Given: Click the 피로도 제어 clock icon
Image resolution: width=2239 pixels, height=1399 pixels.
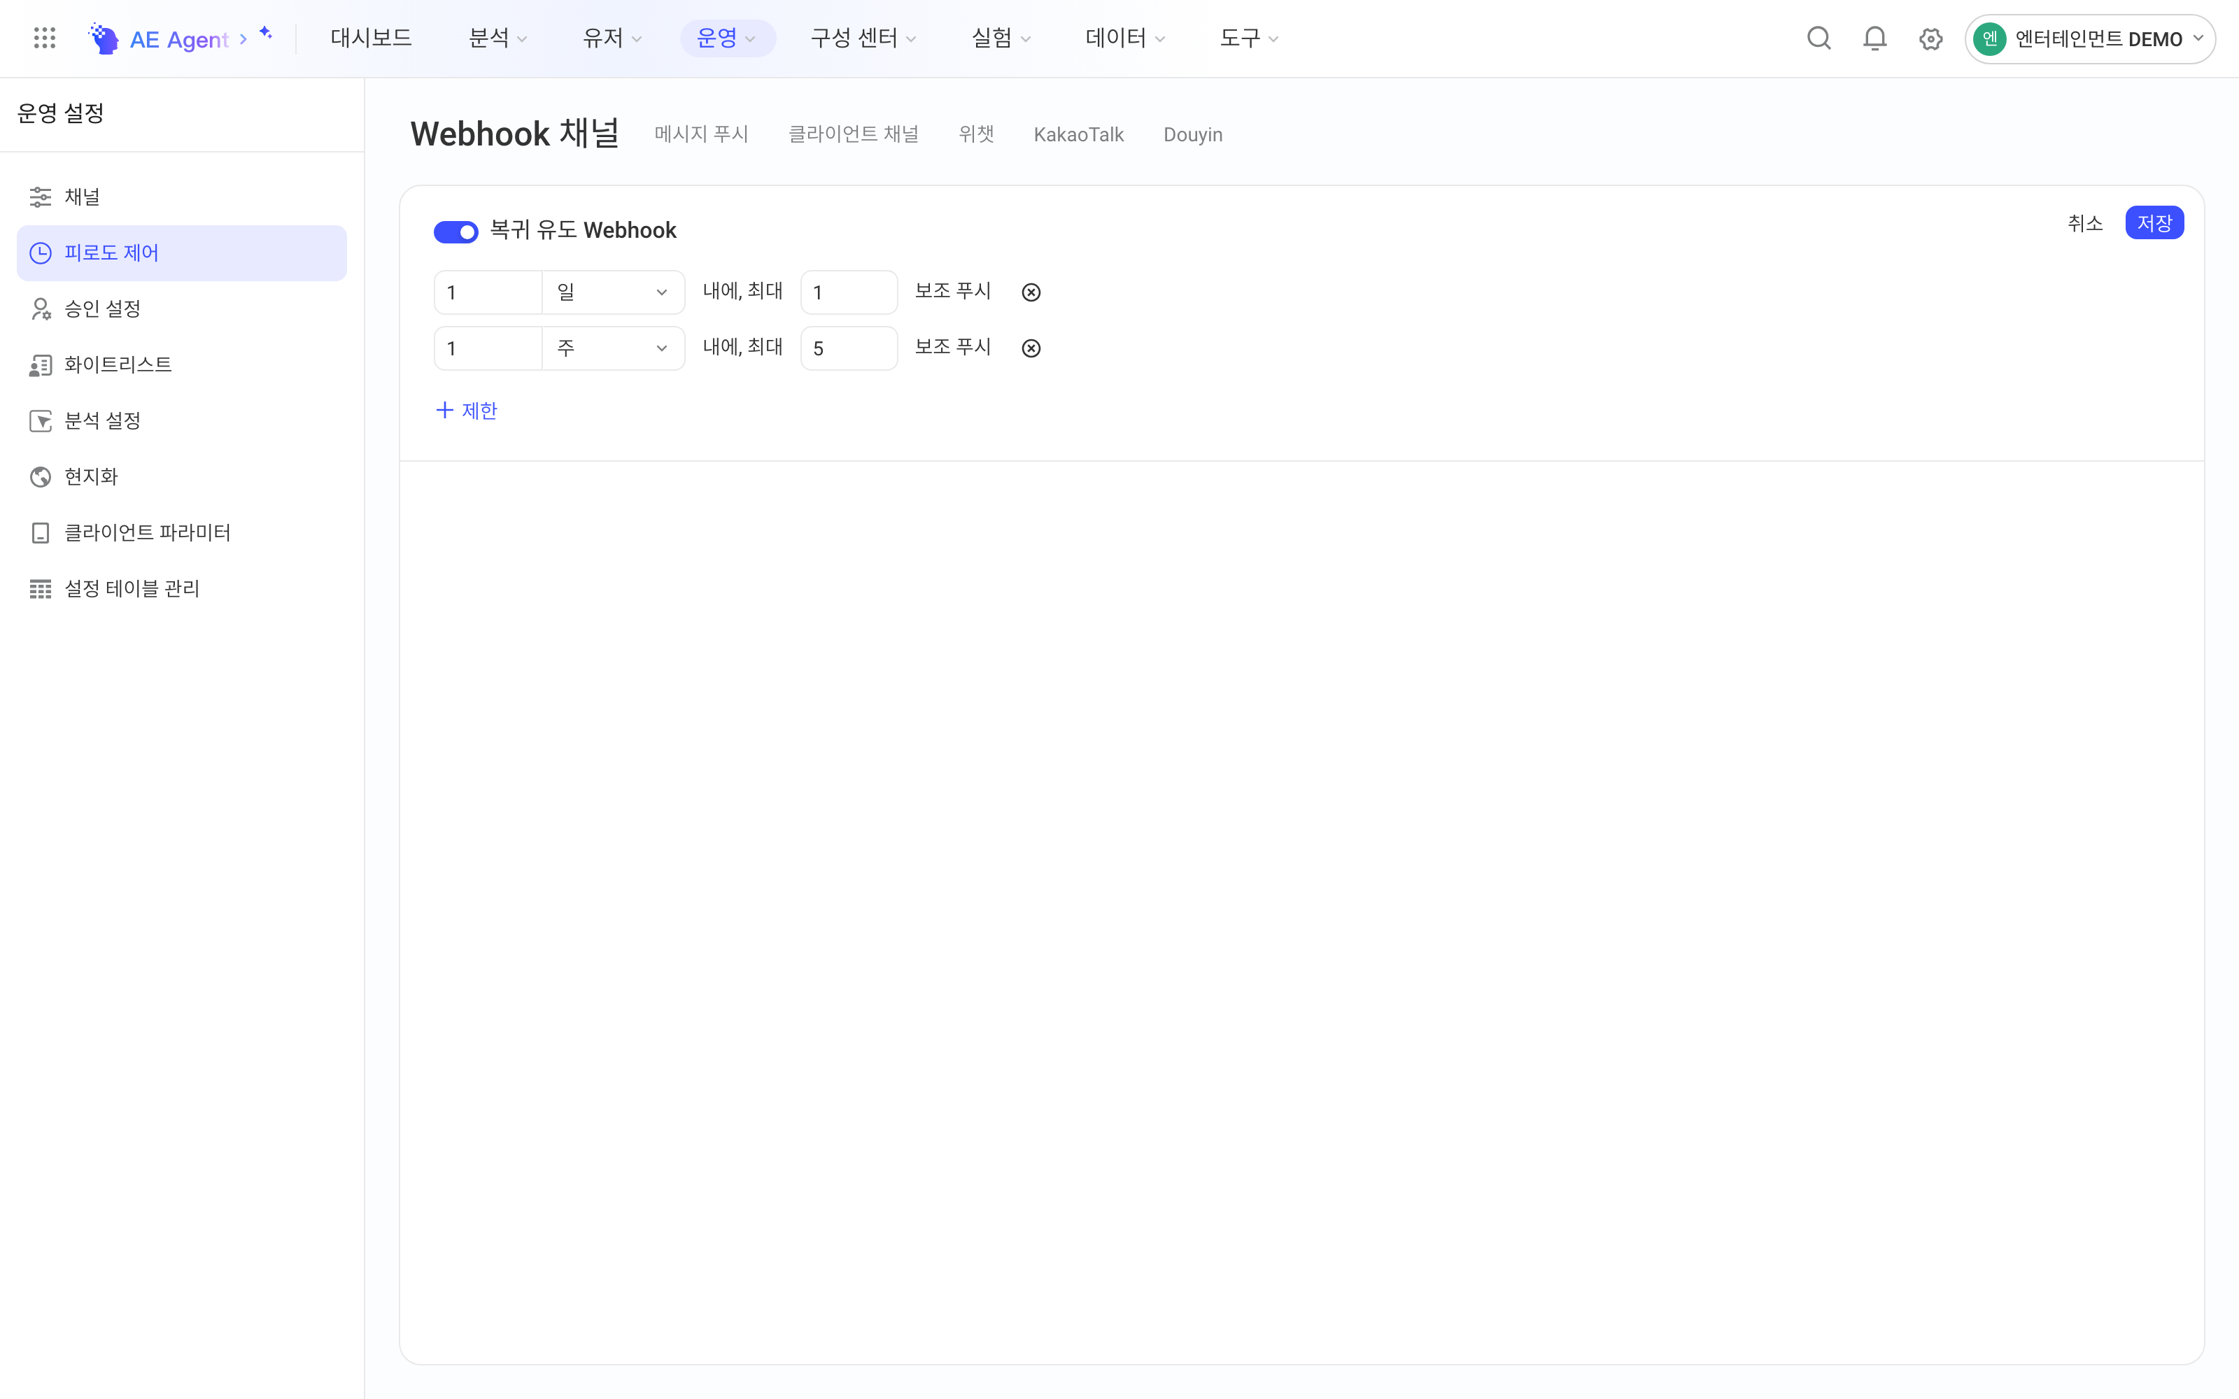Looking at the screenshot, I should point(41,253).
